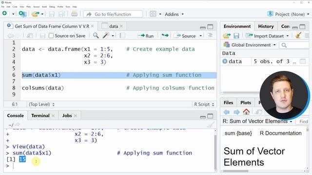Image resolution: width=312 pixels, height=175 pixels.
Task: Switch to the Terminal tab
Action: pos(40,116)
